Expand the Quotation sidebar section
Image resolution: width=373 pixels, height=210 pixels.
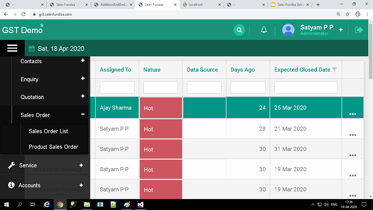83,96
